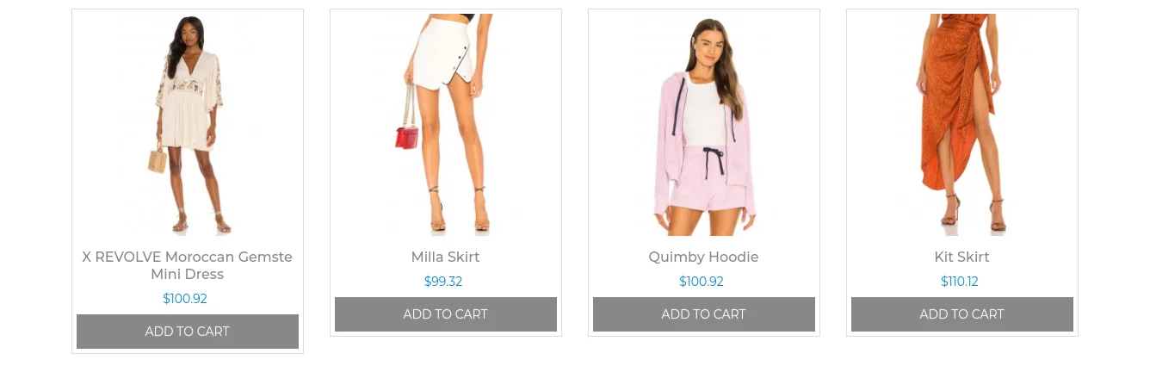Open the X REVOLVE Moroccan dress product image

(188, 125)
